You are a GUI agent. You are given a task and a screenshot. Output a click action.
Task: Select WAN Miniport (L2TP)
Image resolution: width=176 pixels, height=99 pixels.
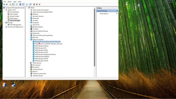42,52
